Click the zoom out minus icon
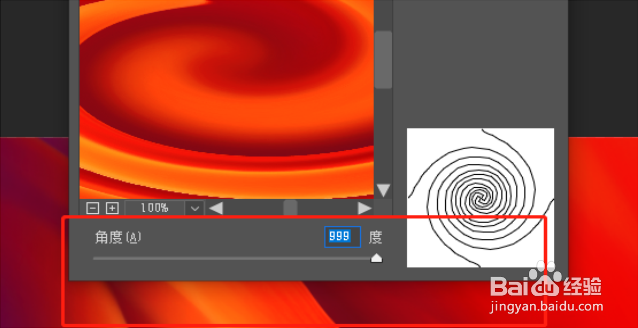The height and width of the screenshot is (328, 638). (x=92, y=208)
